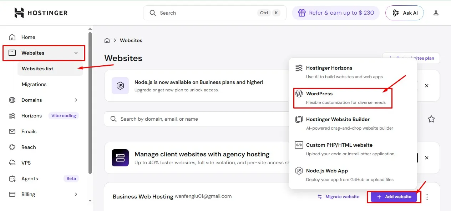Click the home breadcrumb icon
The image size is (451, 211).
pyautogui.click(x=107, y=40)
